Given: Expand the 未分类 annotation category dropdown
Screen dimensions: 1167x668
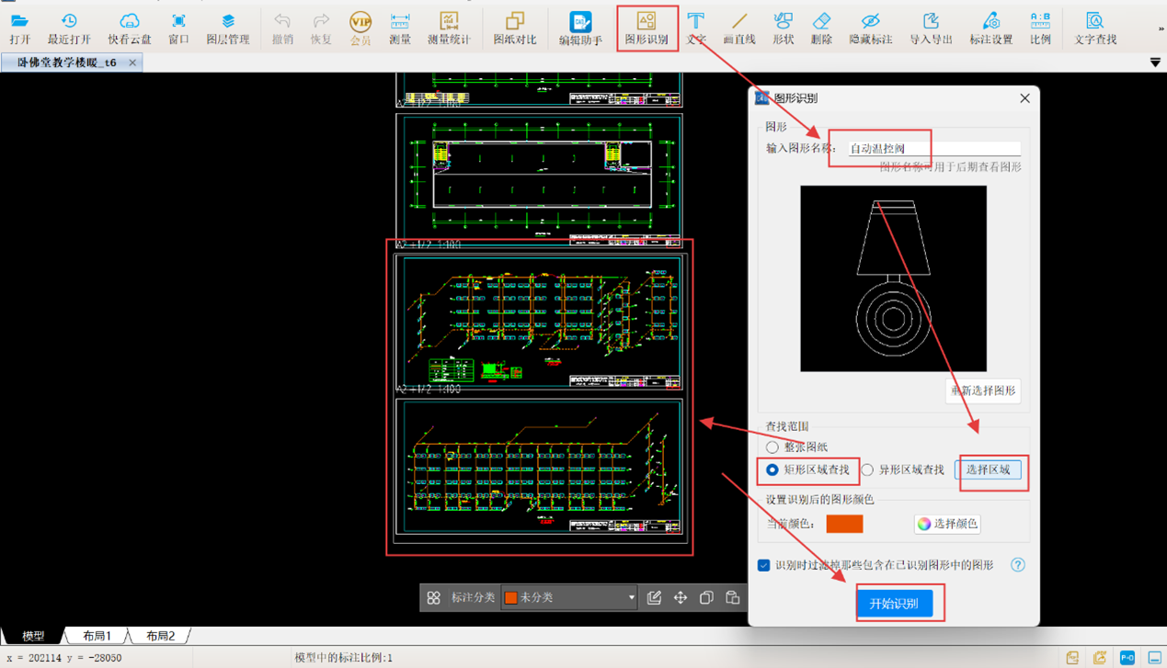Looking at the screenshot, I should tap(631, 597).
